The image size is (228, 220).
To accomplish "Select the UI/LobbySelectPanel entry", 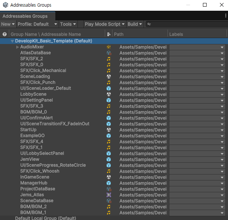I will point(42,153).
